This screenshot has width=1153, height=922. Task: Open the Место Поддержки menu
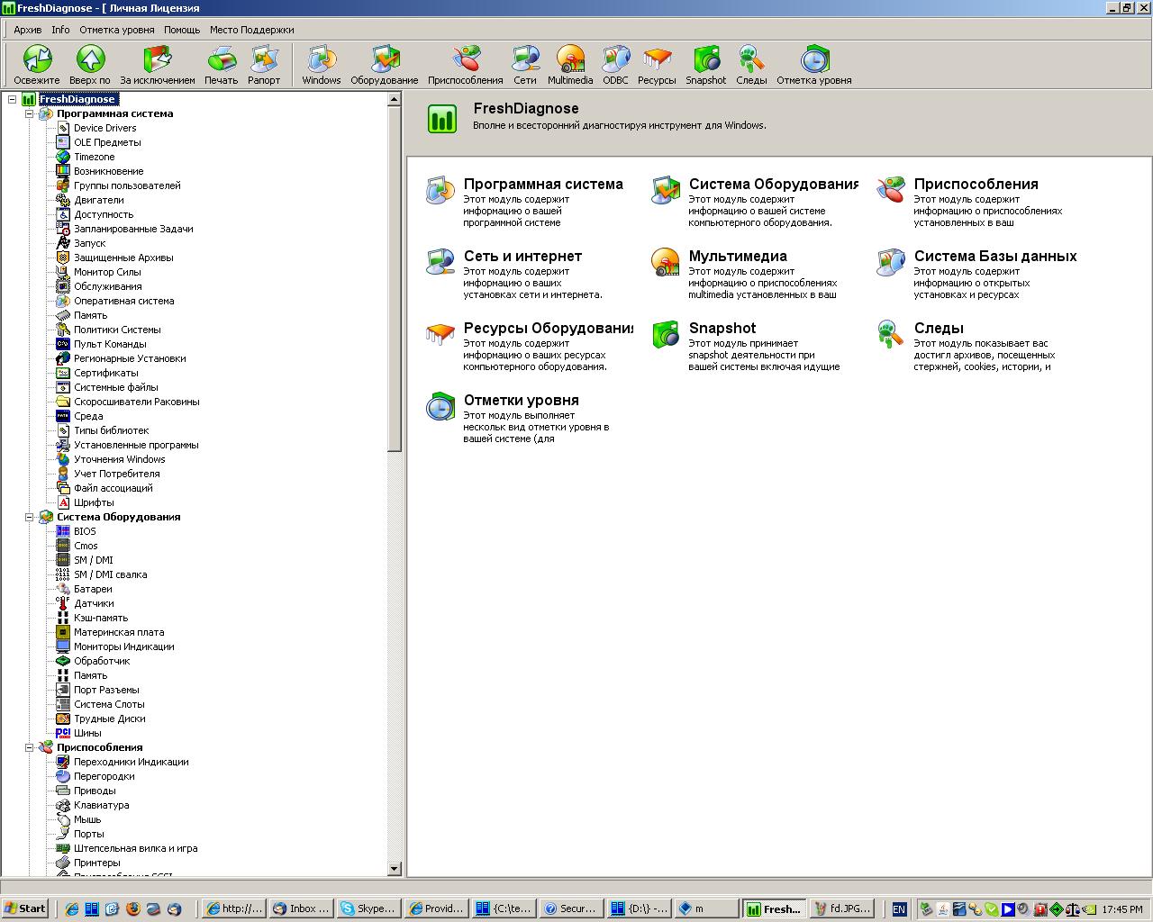(x=252, y=30)
